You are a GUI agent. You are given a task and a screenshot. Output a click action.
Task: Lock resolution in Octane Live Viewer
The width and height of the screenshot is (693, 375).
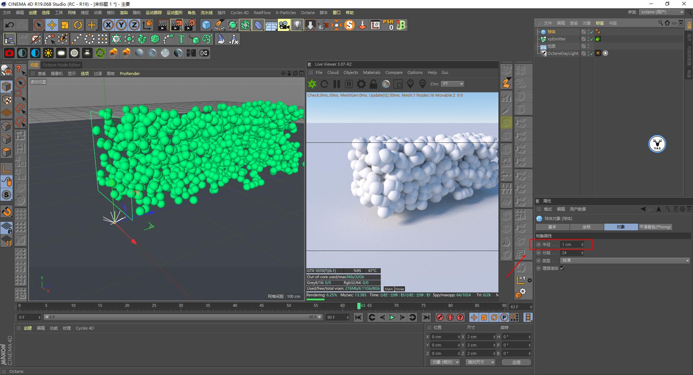(x=373, y=84)
